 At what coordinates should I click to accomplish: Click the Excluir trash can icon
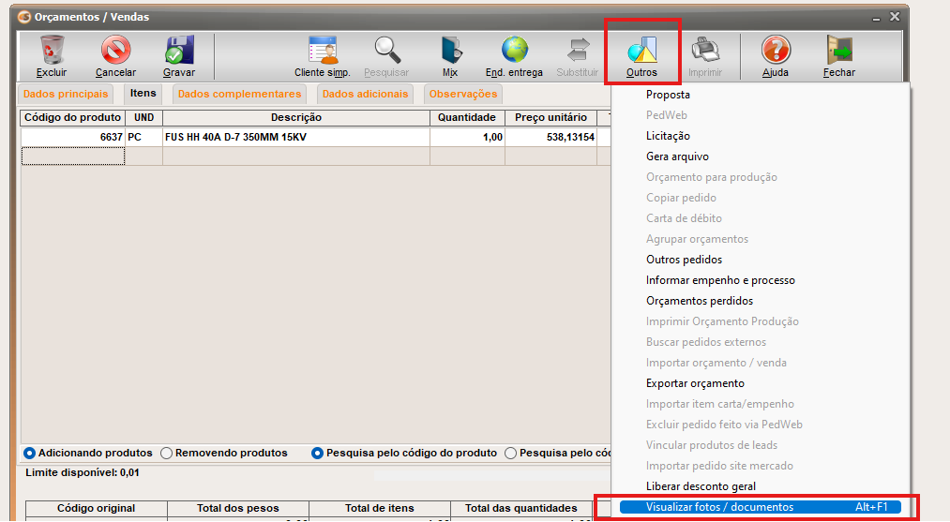coord(52,50)
